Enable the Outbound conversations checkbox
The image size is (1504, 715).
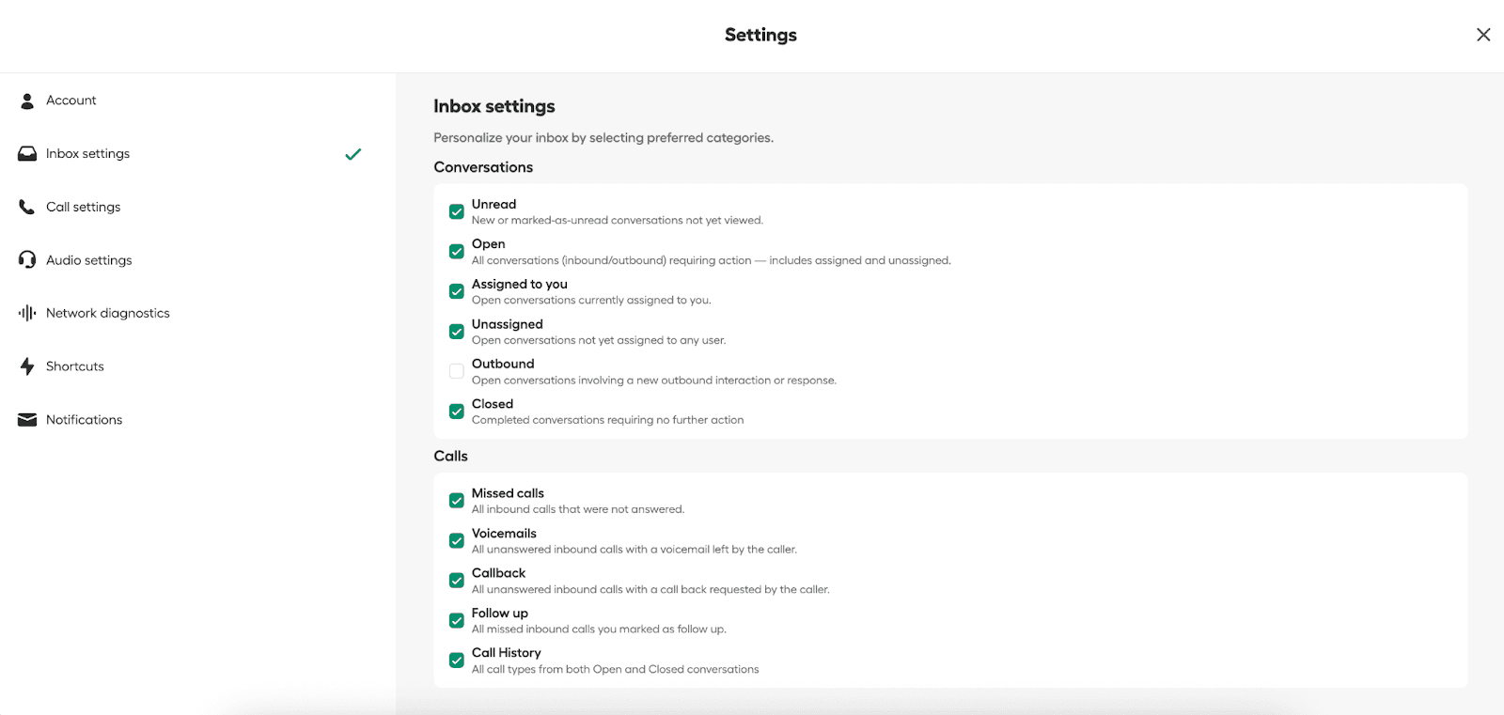point(457,371)
